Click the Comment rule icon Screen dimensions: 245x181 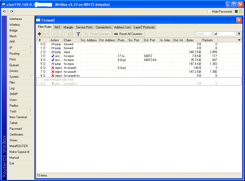[70, 34]
